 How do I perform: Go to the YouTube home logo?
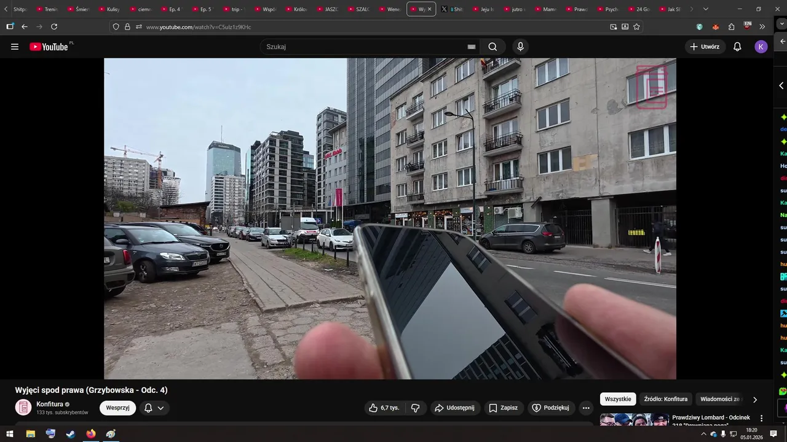tap(49, 47)
